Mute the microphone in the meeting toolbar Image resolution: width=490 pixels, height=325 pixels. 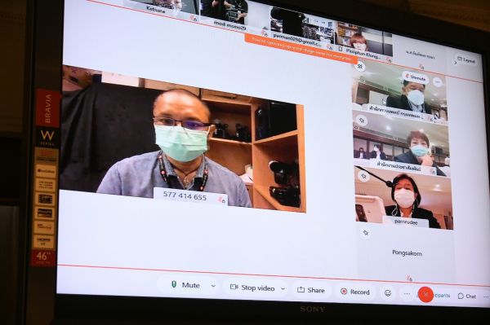click(x=185, y=285)
